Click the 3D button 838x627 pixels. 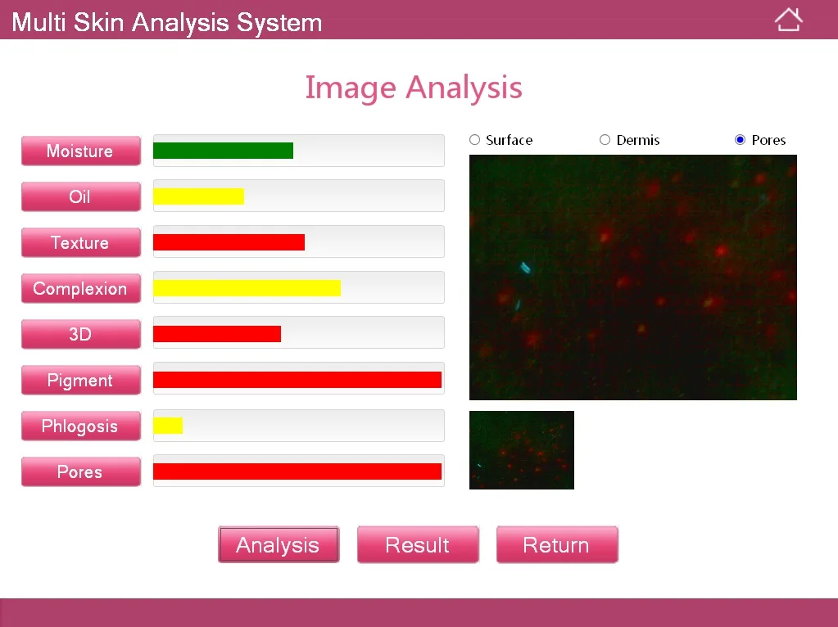81,334
